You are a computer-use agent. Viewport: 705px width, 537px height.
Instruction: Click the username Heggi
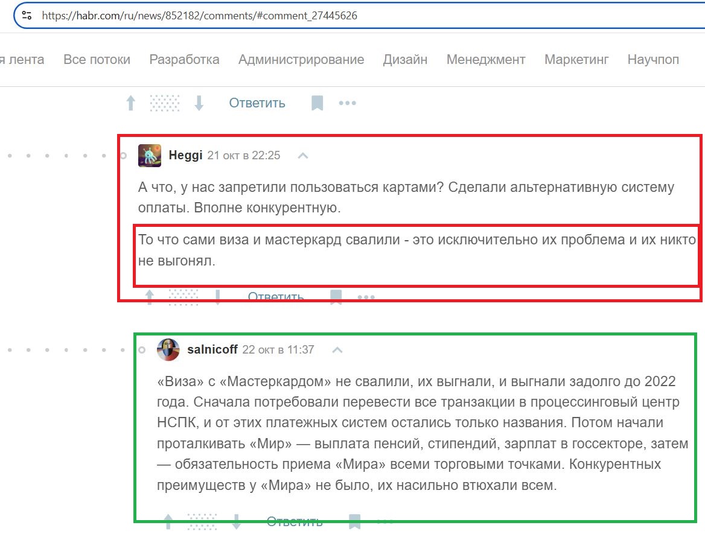pos(186,156)
